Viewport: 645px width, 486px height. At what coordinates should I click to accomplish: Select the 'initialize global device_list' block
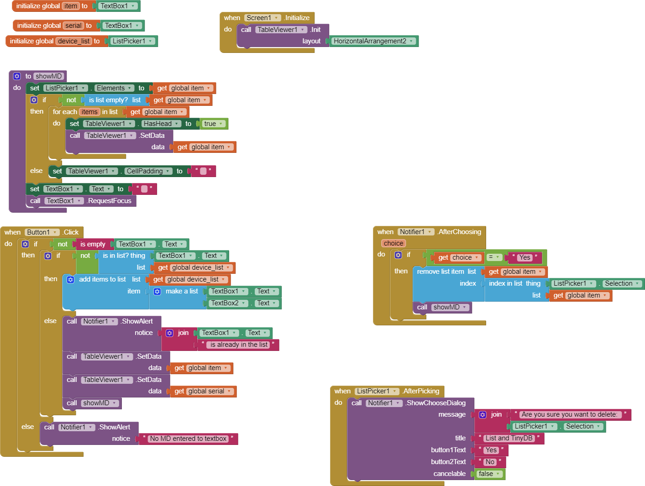coord(30,41)
